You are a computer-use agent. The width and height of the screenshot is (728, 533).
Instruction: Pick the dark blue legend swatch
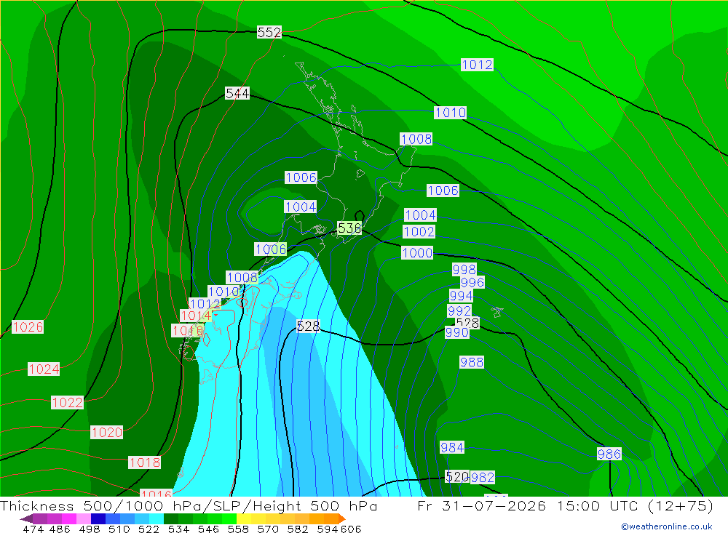pos(98,518)
